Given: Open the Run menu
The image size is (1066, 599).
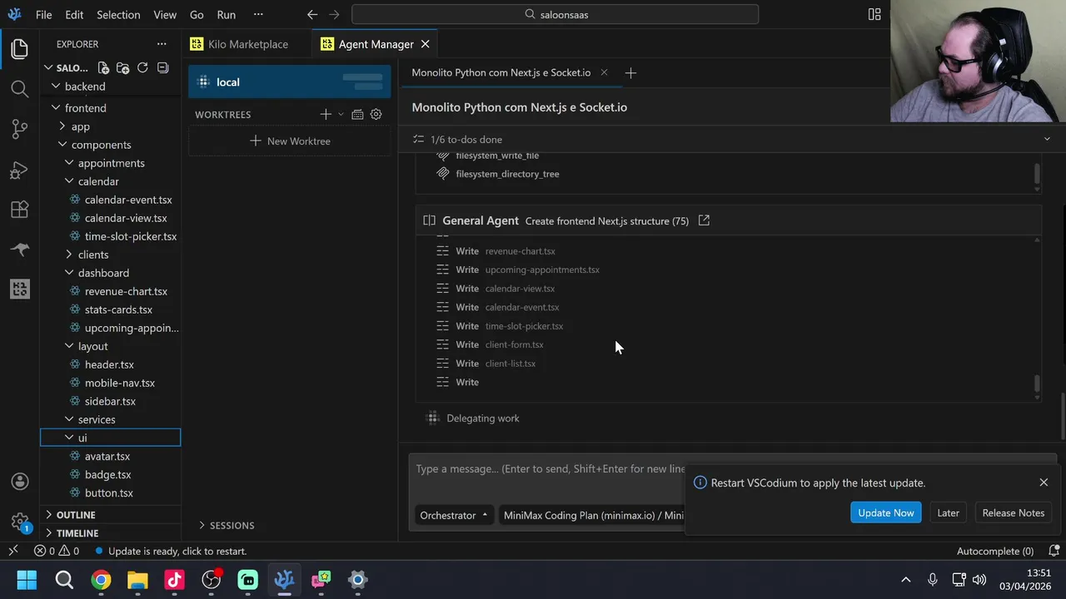Looking at the screenshot, I should coord(226,14).
